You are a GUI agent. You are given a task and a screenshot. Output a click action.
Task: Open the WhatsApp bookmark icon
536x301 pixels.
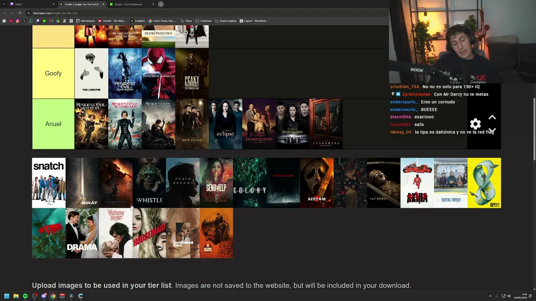pos(31,21)
